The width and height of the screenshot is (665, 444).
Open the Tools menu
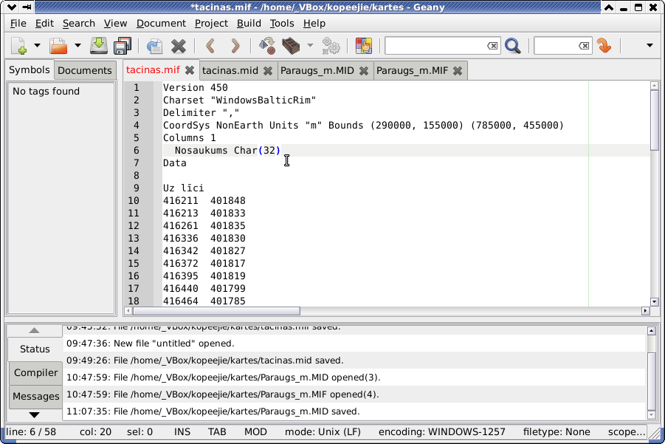(x=282, y=24)
